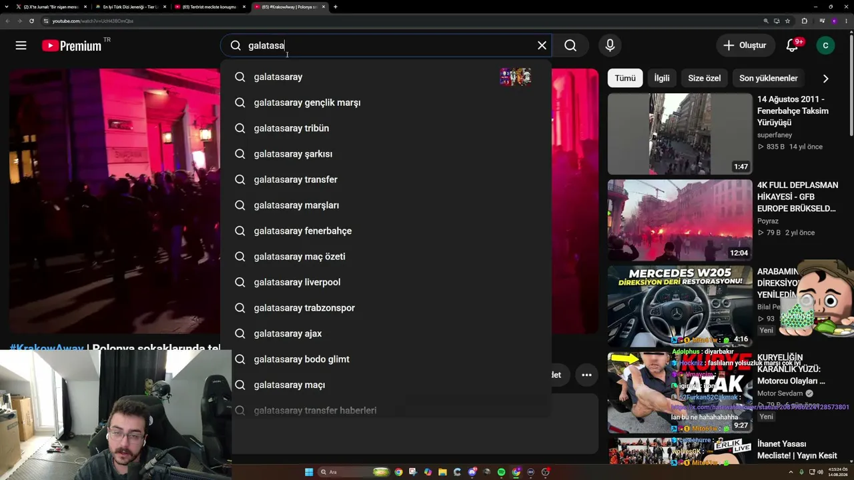This screenshot has height=480, width=854.
Task: Select the İlgili filter chip
Action: [x=662, y=78]
